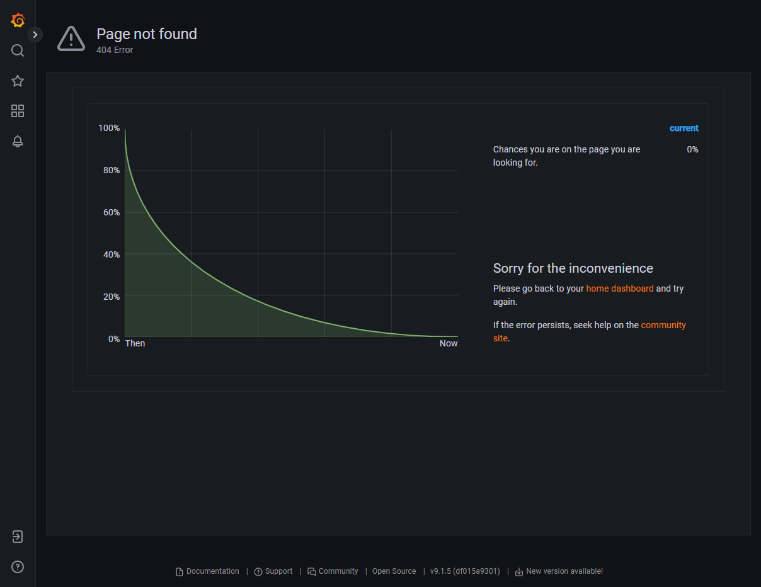Visit the community site link
Image resolution: width=761 pixels, height=587 pixels.
663,324
